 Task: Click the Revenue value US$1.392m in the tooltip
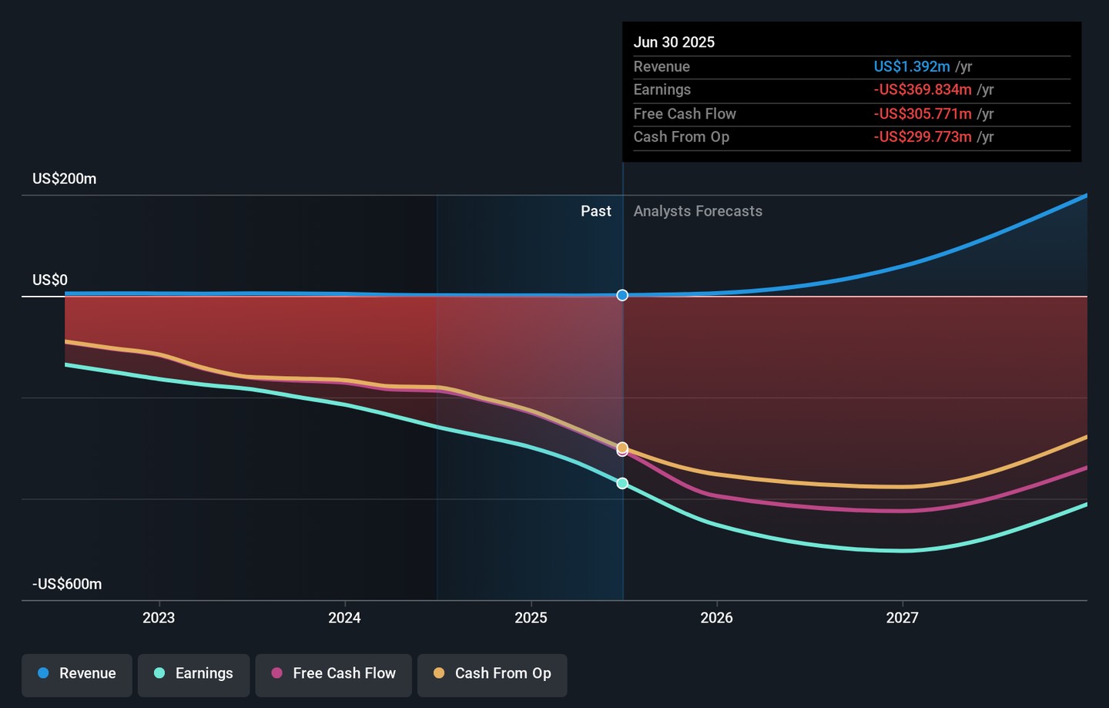click(x=912, y=67)
